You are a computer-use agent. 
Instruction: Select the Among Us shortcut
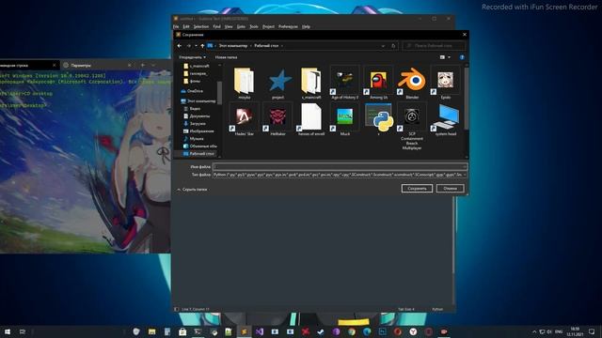click(x=378, y=83)
